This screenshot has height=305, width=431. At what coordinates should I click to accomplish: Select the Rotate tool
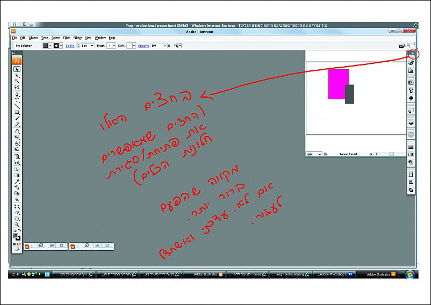tap(17, 131)
